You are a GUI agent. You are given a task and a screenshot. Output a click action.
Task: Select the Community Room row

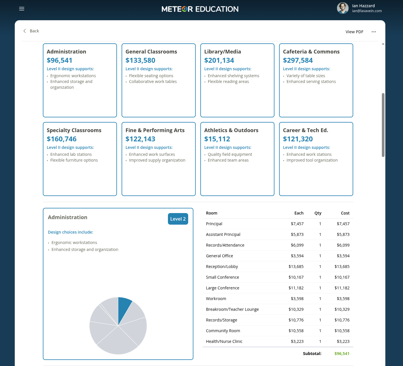pyautogui.click(x=278, y=331)
